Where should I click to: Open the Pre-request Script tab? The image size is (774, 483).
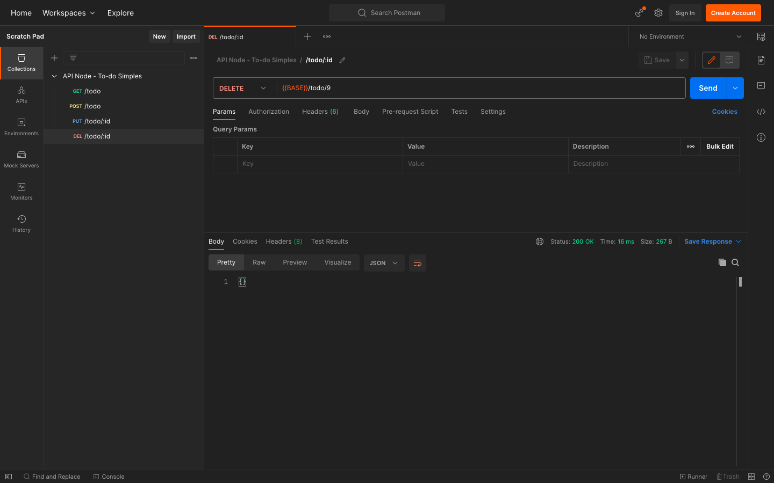point(410,112)
